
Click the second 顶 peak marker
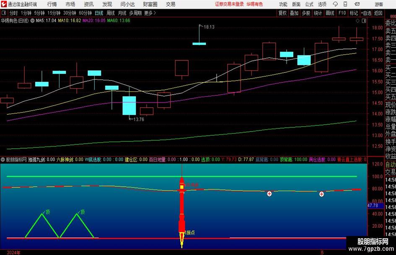point(83,212)
